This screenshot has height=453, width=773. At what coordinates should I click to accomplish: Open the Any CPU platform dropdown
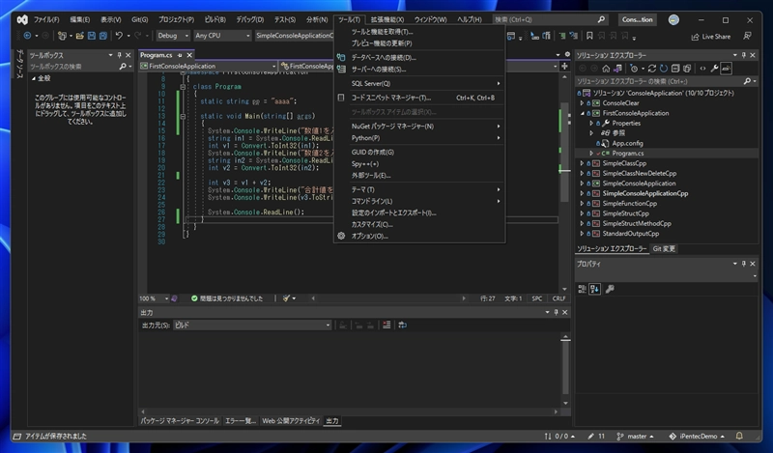coord(221,36)
